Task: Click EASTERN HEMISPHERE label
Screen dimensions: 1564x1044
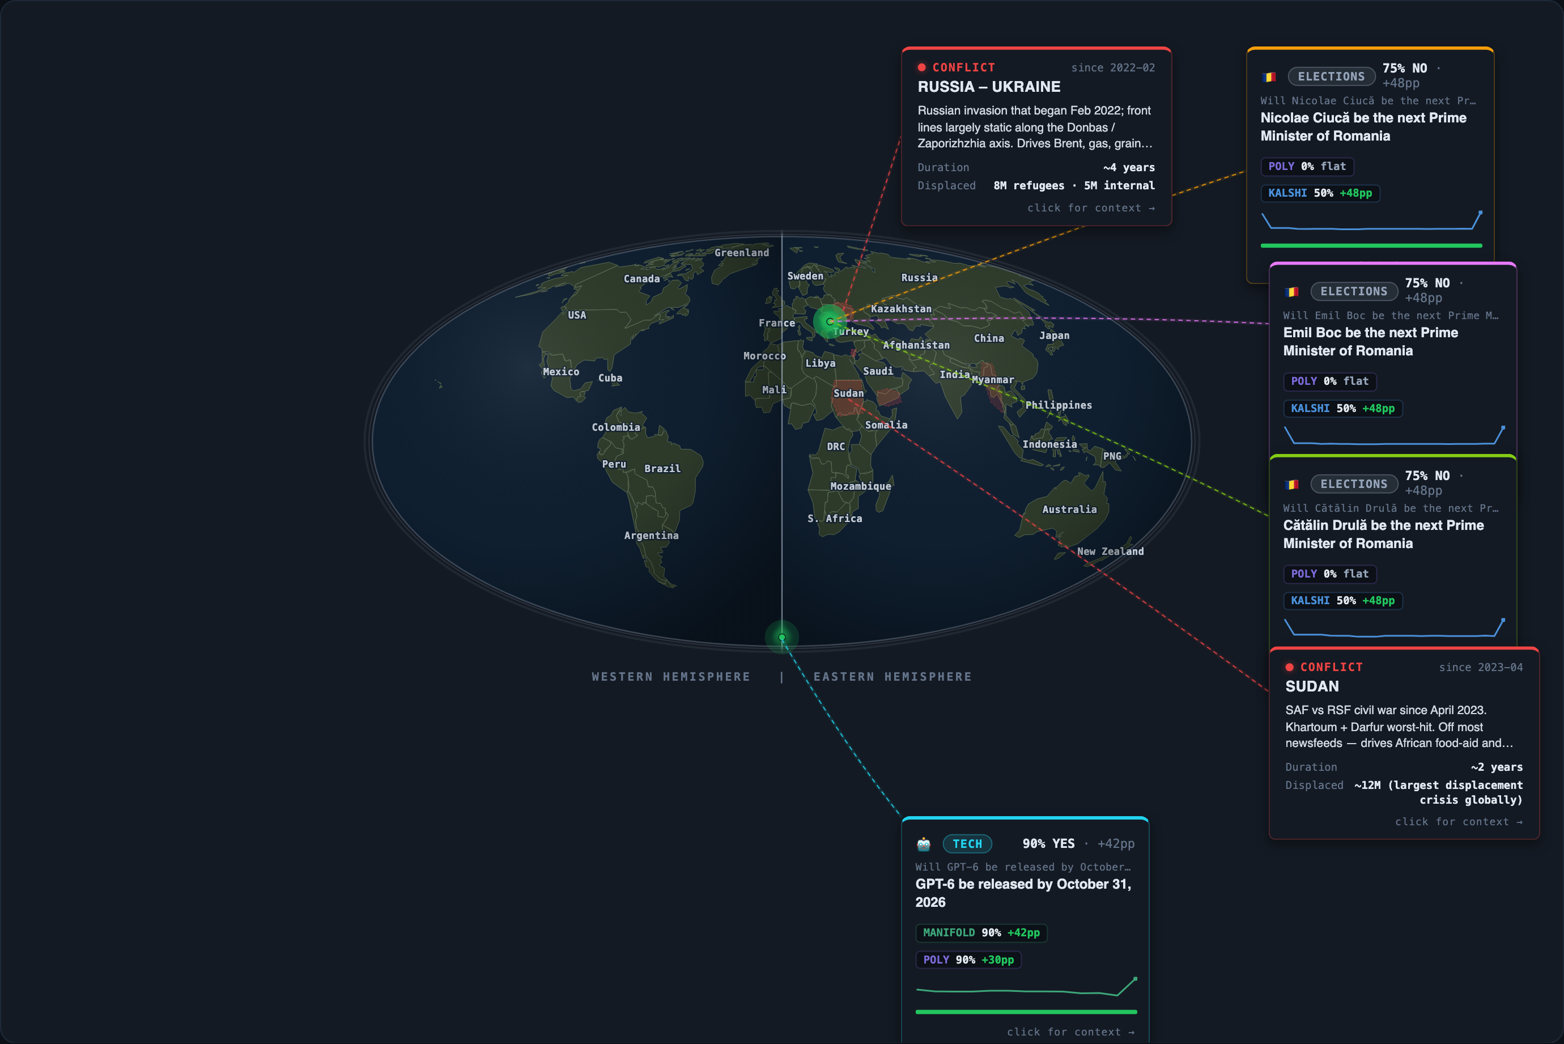Action: [x=892, y=677]
